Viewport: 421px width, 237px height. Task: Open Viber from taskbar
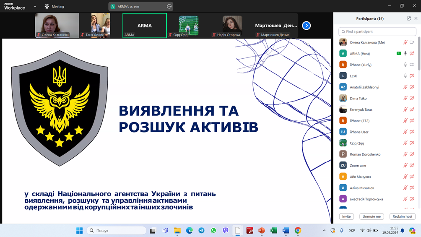[226, 231]
